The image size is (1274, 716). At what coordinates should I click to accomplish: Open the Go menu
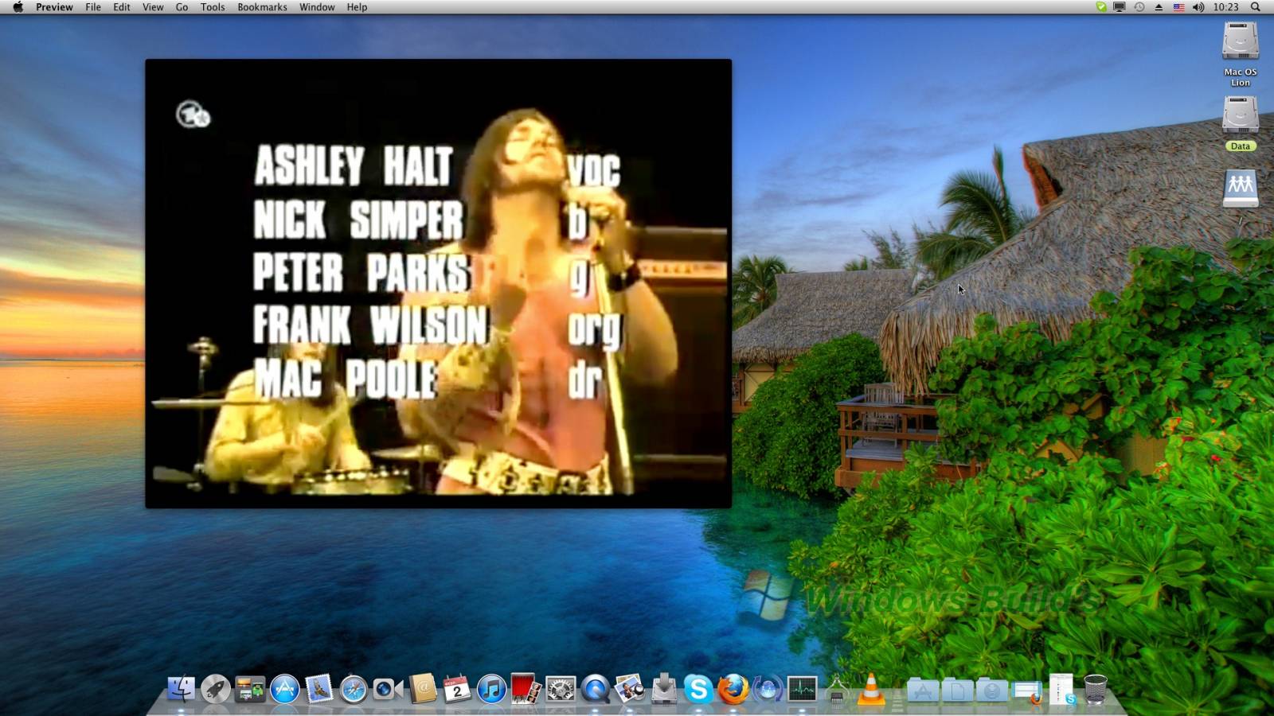(182, 7)
